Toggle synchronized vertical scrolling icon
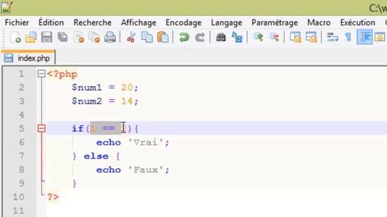Screen dimensions: 387x217 point(295,37)
